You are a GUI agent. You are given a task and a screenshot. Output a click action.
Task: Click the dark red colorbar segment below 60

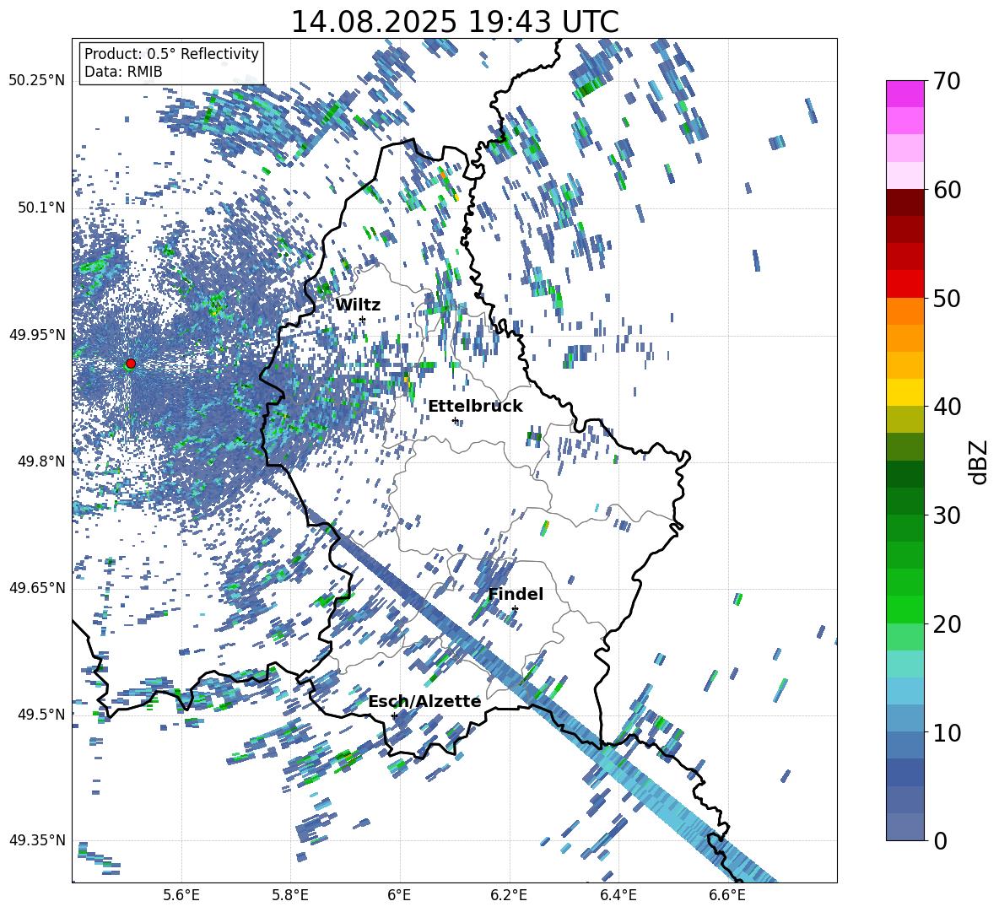click(904, 202)
